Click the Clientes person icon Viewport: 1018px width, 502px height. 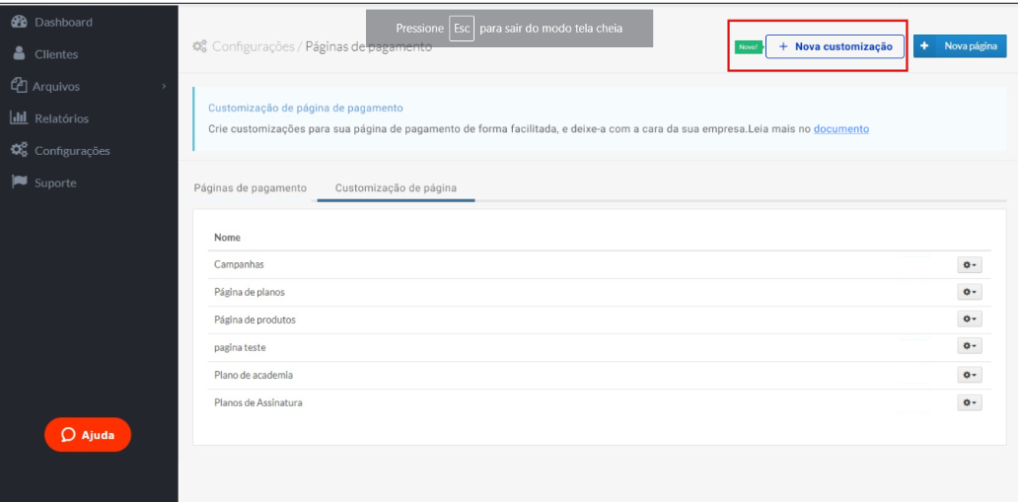[19, 54]
